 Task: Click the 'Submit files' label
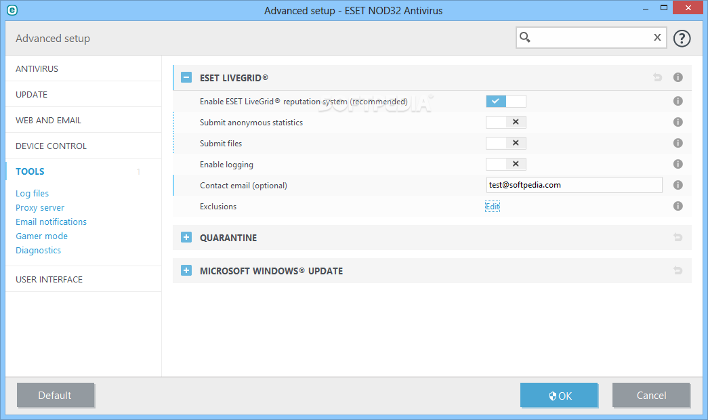click(221, 143)
